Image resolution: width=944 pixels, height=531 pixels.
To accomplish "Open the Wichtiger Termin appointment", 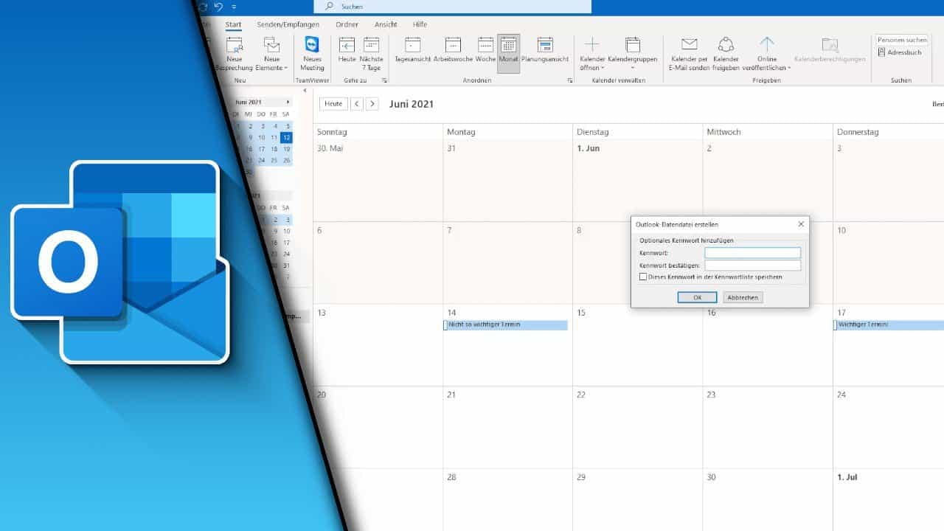I will coord(889,325).
